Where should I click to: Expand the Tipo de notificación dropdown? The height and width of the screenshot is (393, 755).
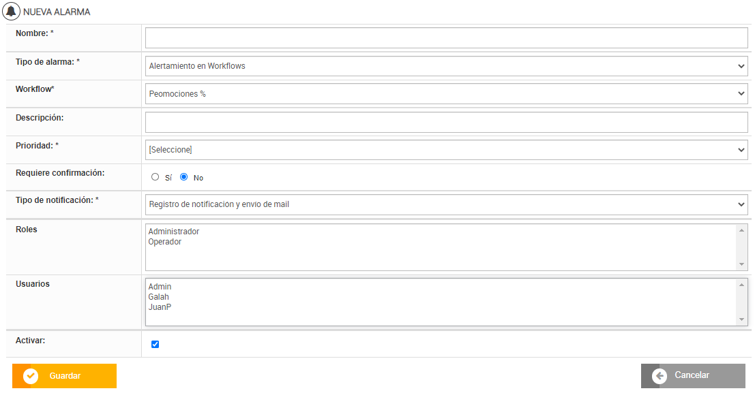coord(446,204)
